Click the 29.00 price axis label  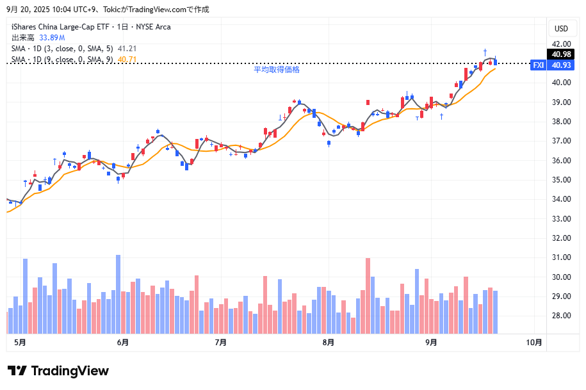pyautogui.click(x=561, y=297)
